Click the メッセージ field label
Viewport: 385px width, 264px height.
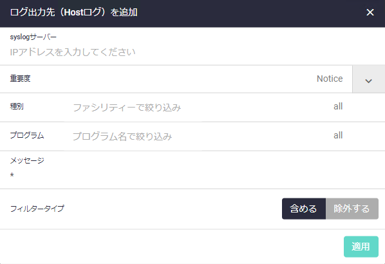point(27,160)
